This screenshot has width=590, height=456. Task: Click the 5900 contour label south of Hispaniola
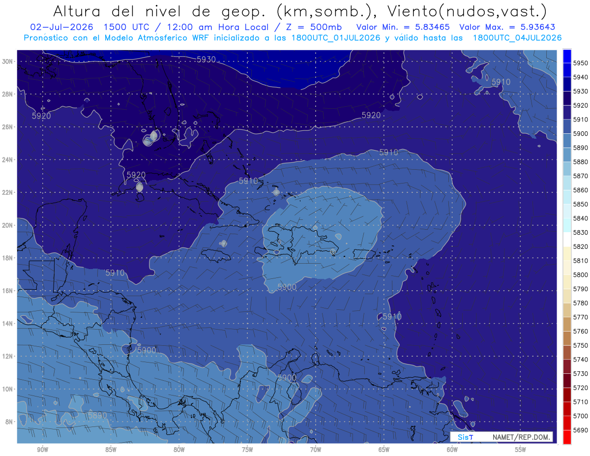coord(287,287)
